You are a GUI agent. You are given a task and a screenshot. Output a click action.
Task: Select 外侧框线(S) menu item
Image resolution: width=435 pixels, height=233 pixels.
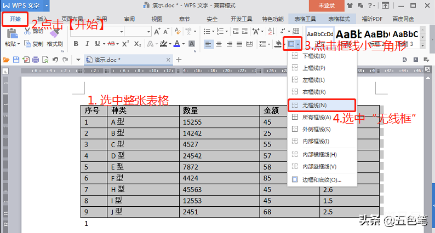pyautogui.click(x=322, y=130)
